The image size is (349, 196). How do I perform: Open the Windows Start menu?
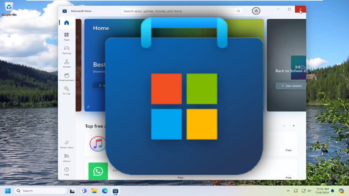8,191
